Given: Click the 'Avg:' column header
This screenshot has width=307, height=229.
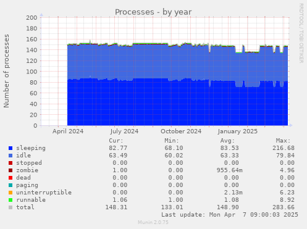Looking at the screenshot, I should coord(227,141).
